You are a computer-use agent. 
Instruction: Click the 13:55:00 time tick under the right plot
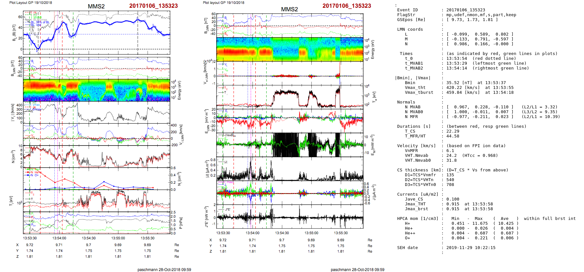tap(311, 233)
